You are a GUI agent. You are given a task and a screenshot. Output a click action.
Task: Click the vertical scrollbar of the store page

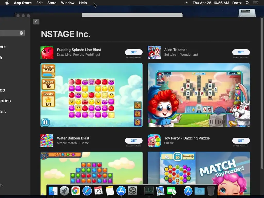(262, 93)
